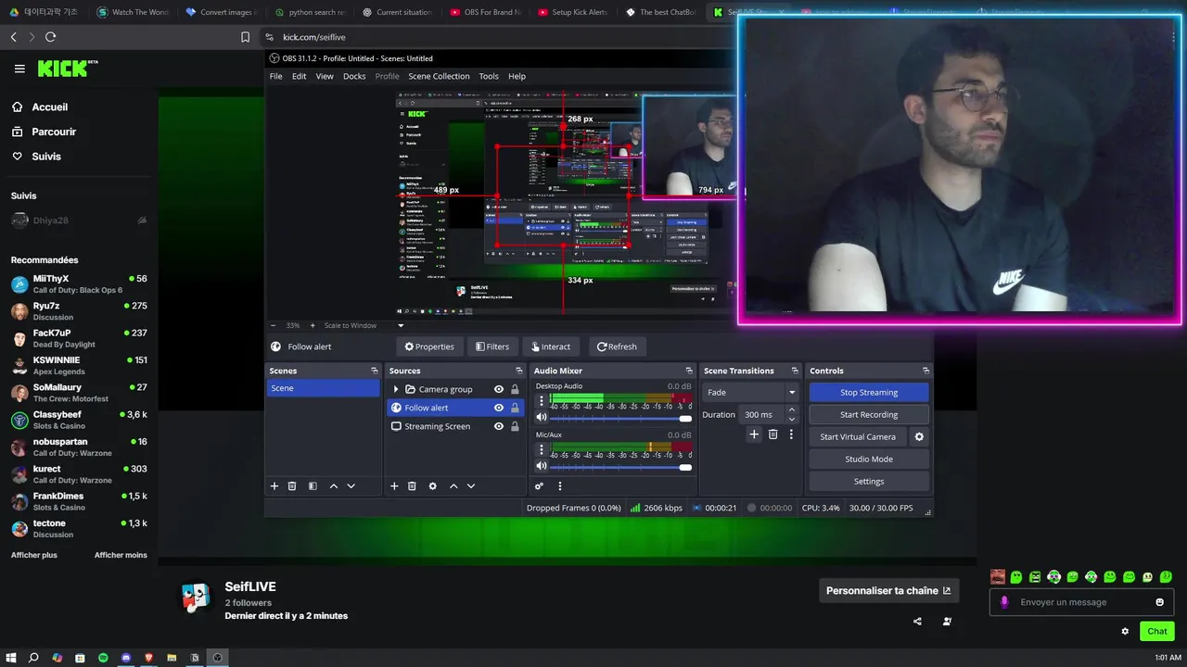Remove selected scene using Scenes trash icon

tap(292, 486)
